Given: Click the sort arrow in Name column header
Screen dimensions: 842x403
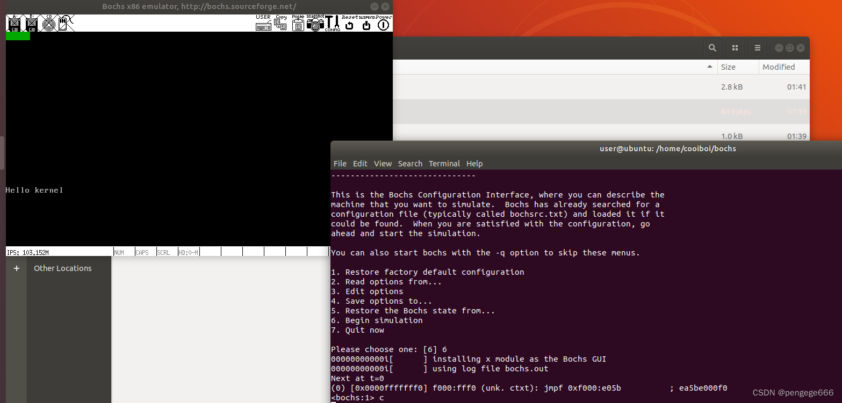Looking at the screenshot, I should (x=710, y=67).
